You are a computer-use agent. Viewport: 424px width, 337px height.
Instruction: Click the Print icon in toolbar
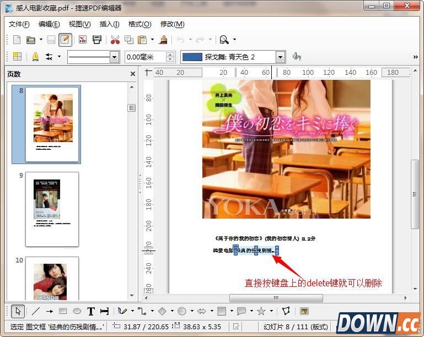97,40
